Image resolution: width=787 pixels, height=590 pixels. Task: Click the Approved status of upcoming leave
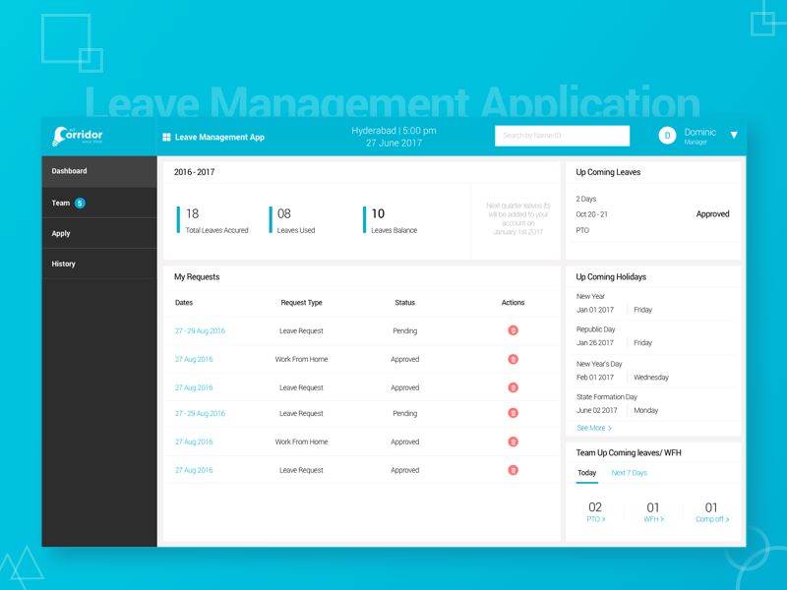712,214
